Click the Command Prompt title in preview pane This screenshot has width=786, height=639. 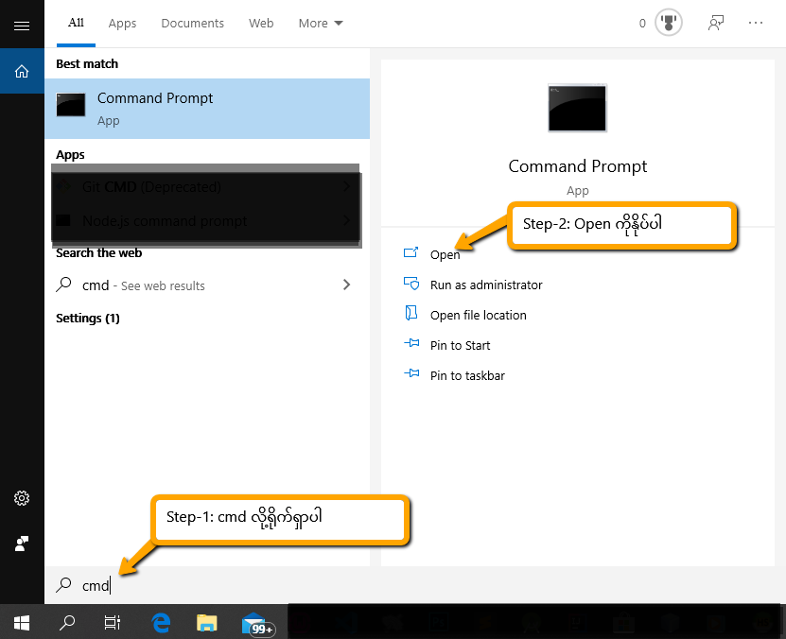tap(578, 165)
